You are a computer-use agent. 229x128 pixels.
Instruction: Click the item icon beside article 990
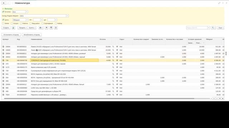(3, 88)
